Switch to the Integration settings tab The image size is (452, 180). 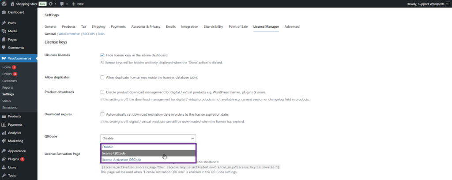pyautogui.click(x=190, y=26)
